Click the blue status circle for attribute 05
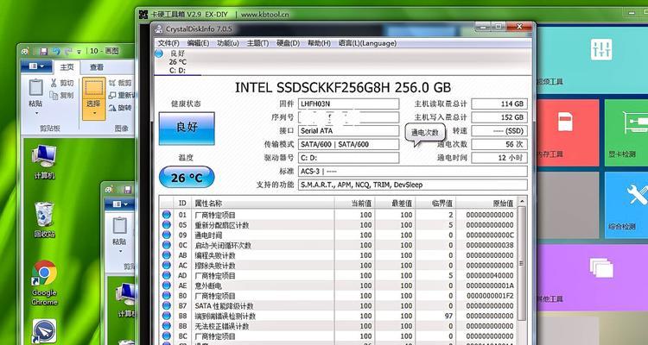 pos(167,225)
